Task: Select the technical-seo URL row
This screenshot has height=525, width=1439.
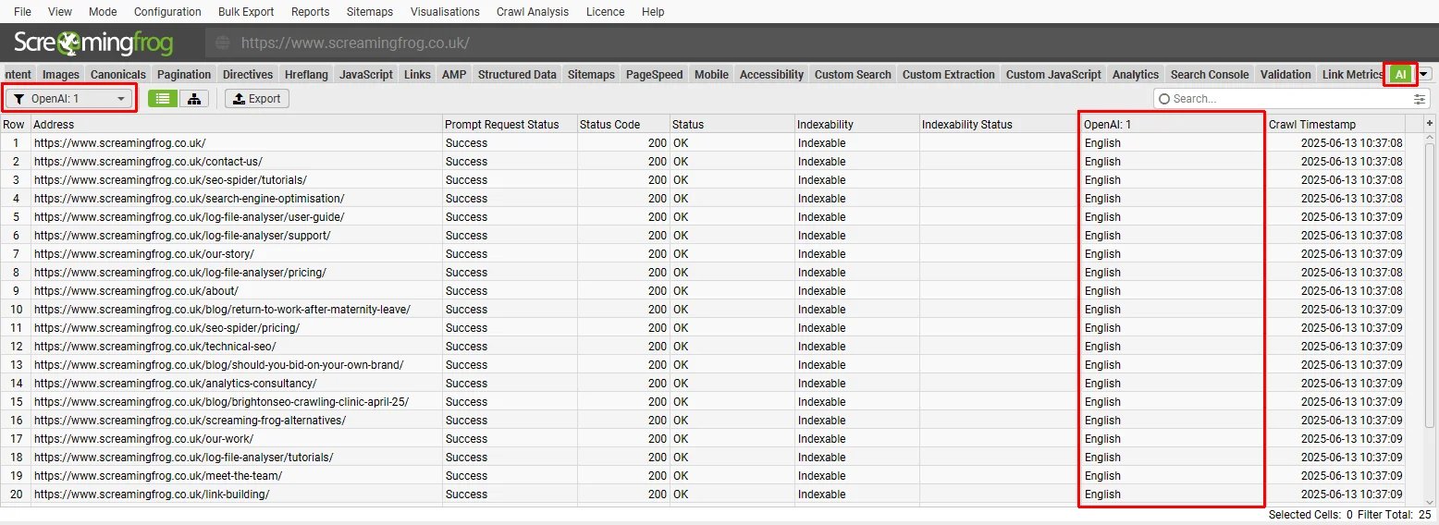Action: coord(703,347)
